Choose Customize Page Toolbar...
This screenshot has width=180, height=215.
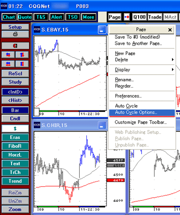pyautogui.click(x=142, y=122)
